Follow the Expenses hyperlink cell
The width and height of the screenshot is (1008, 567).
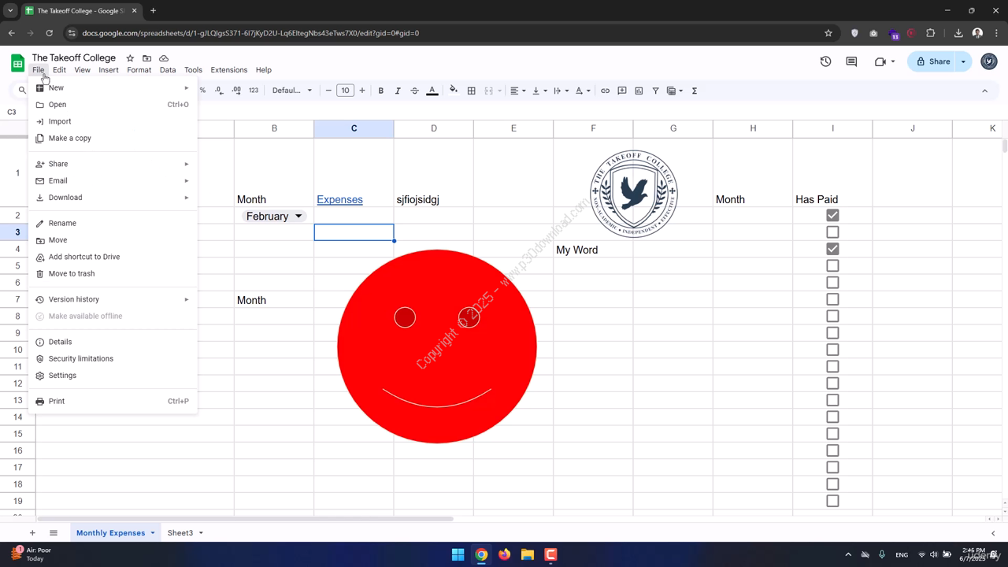pos(339,200)
